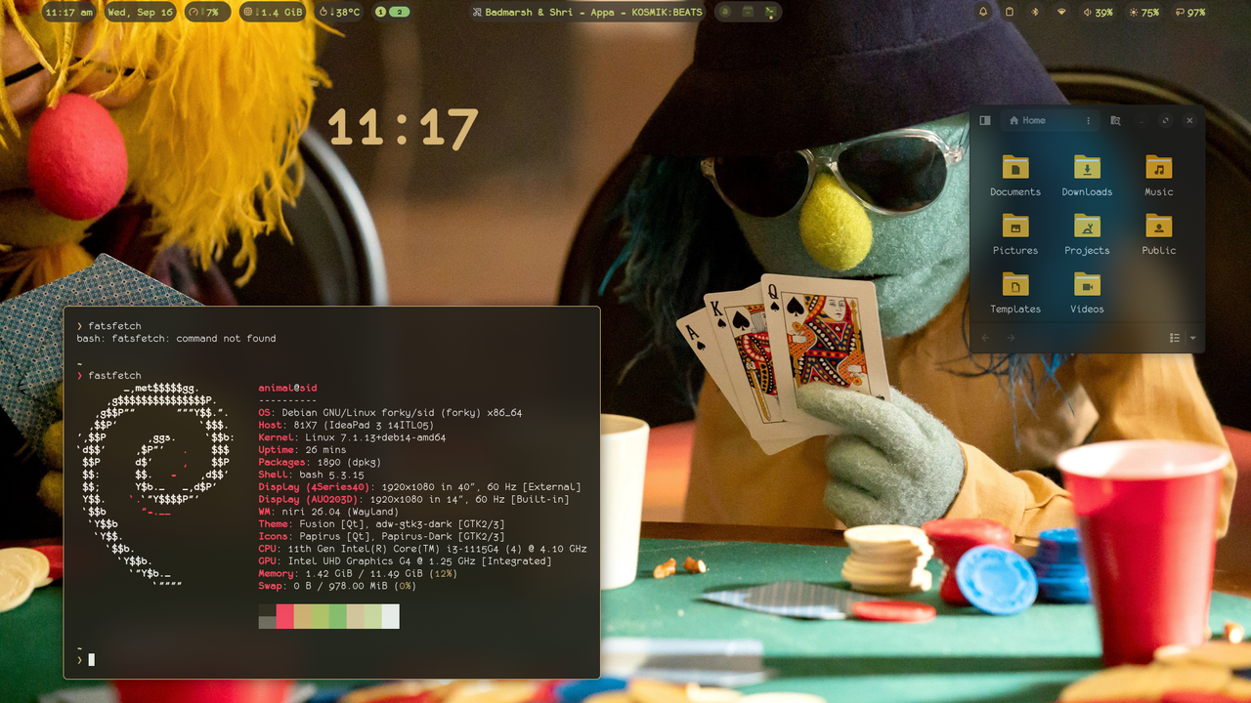
Task: Switch to workspace 2 in top bar
Action: pyautogui.click(x=399, y=12)
